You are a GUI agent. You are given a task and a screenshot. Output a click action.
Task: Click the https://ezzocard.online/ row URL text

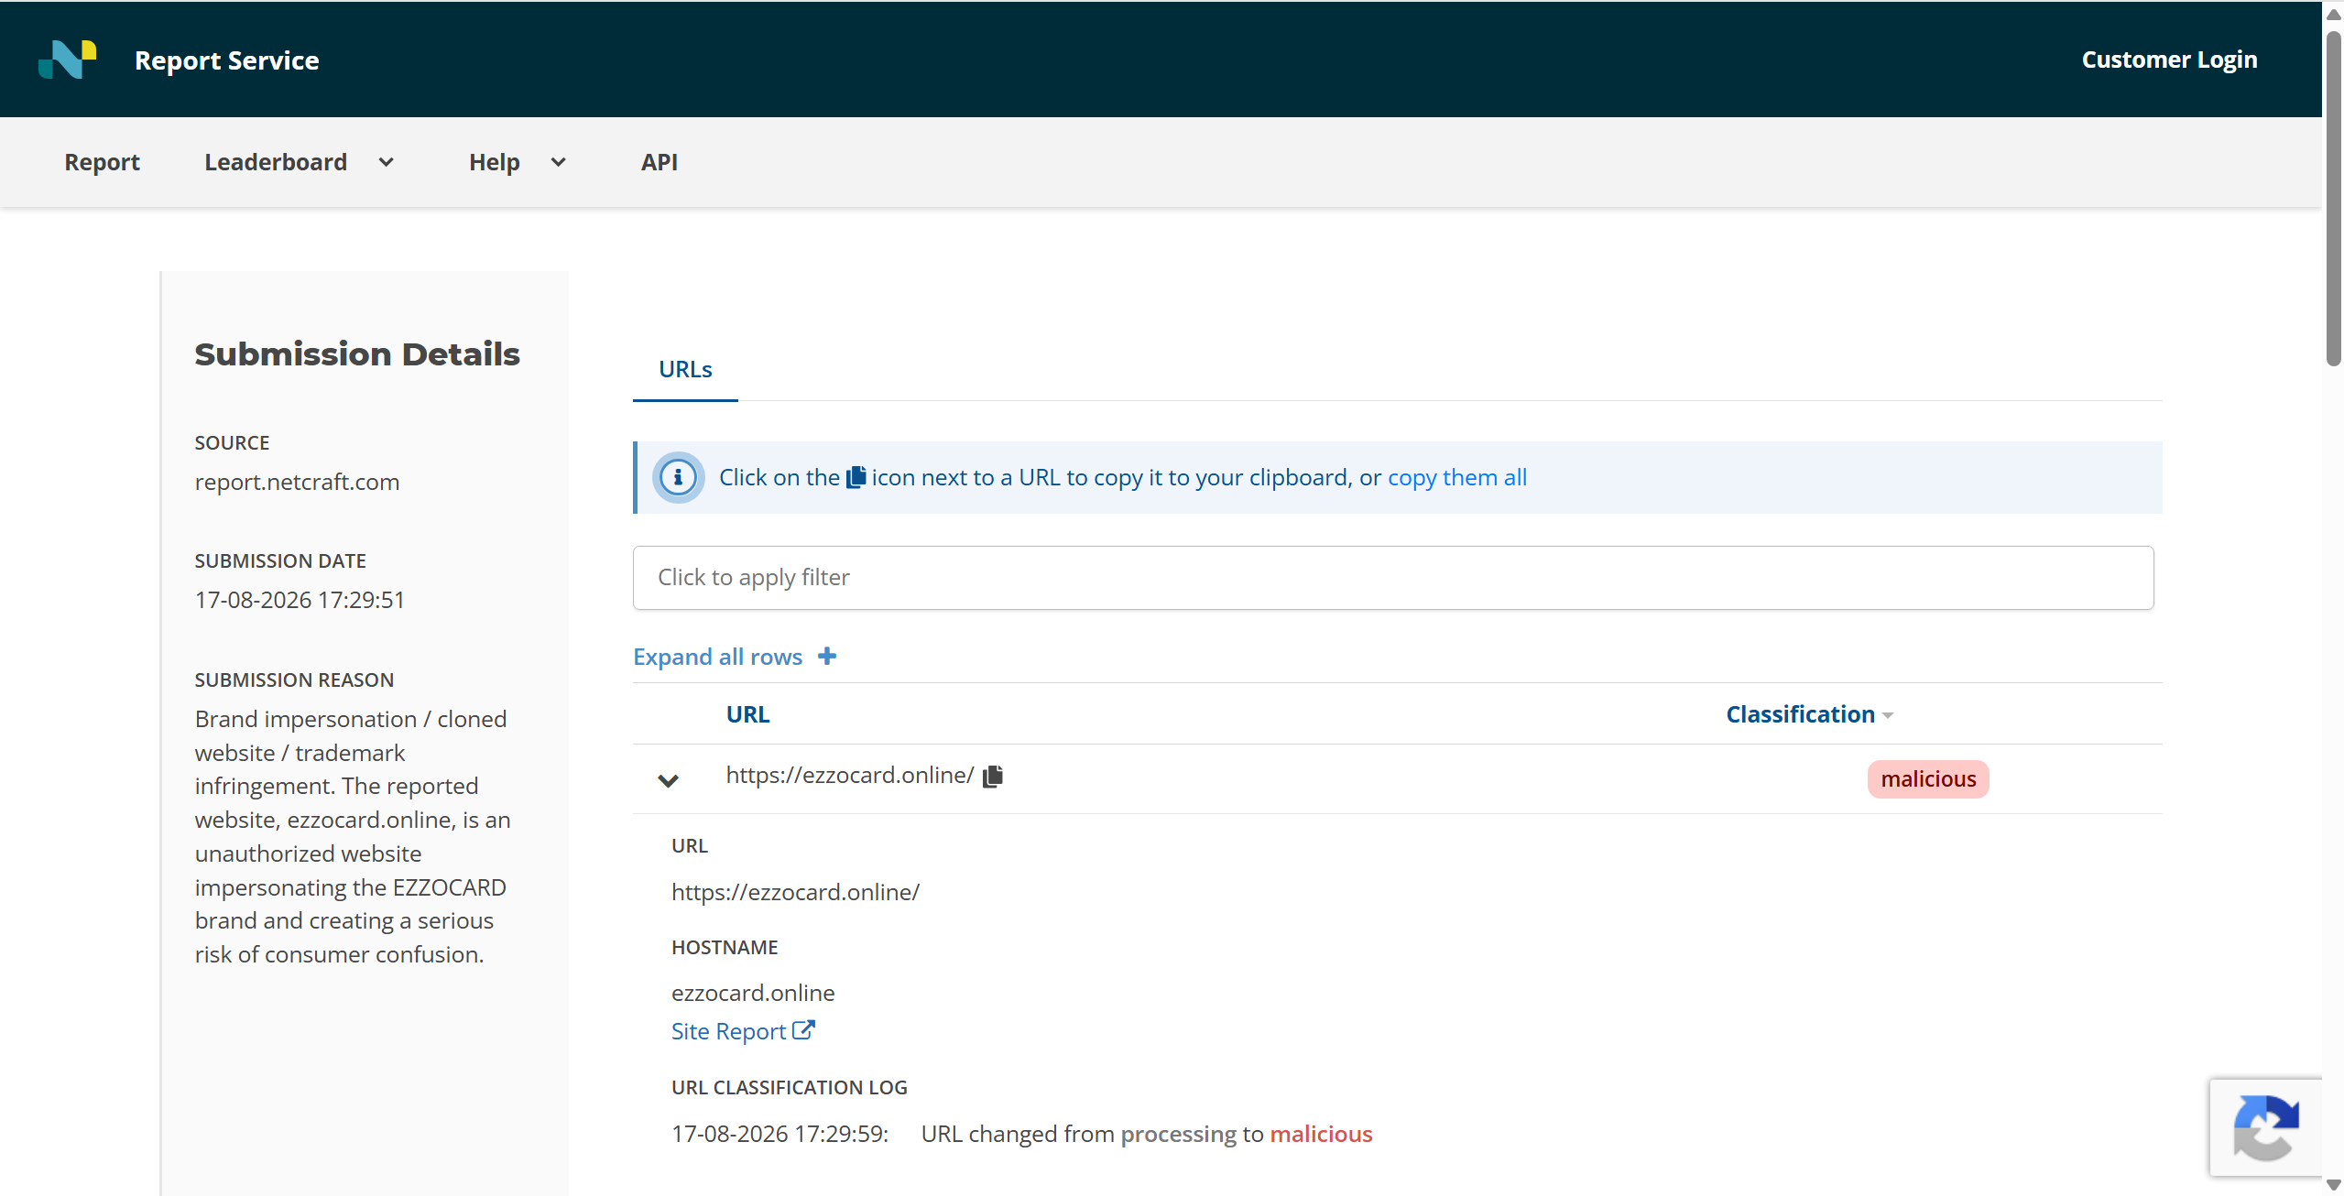tap(850, 775)
